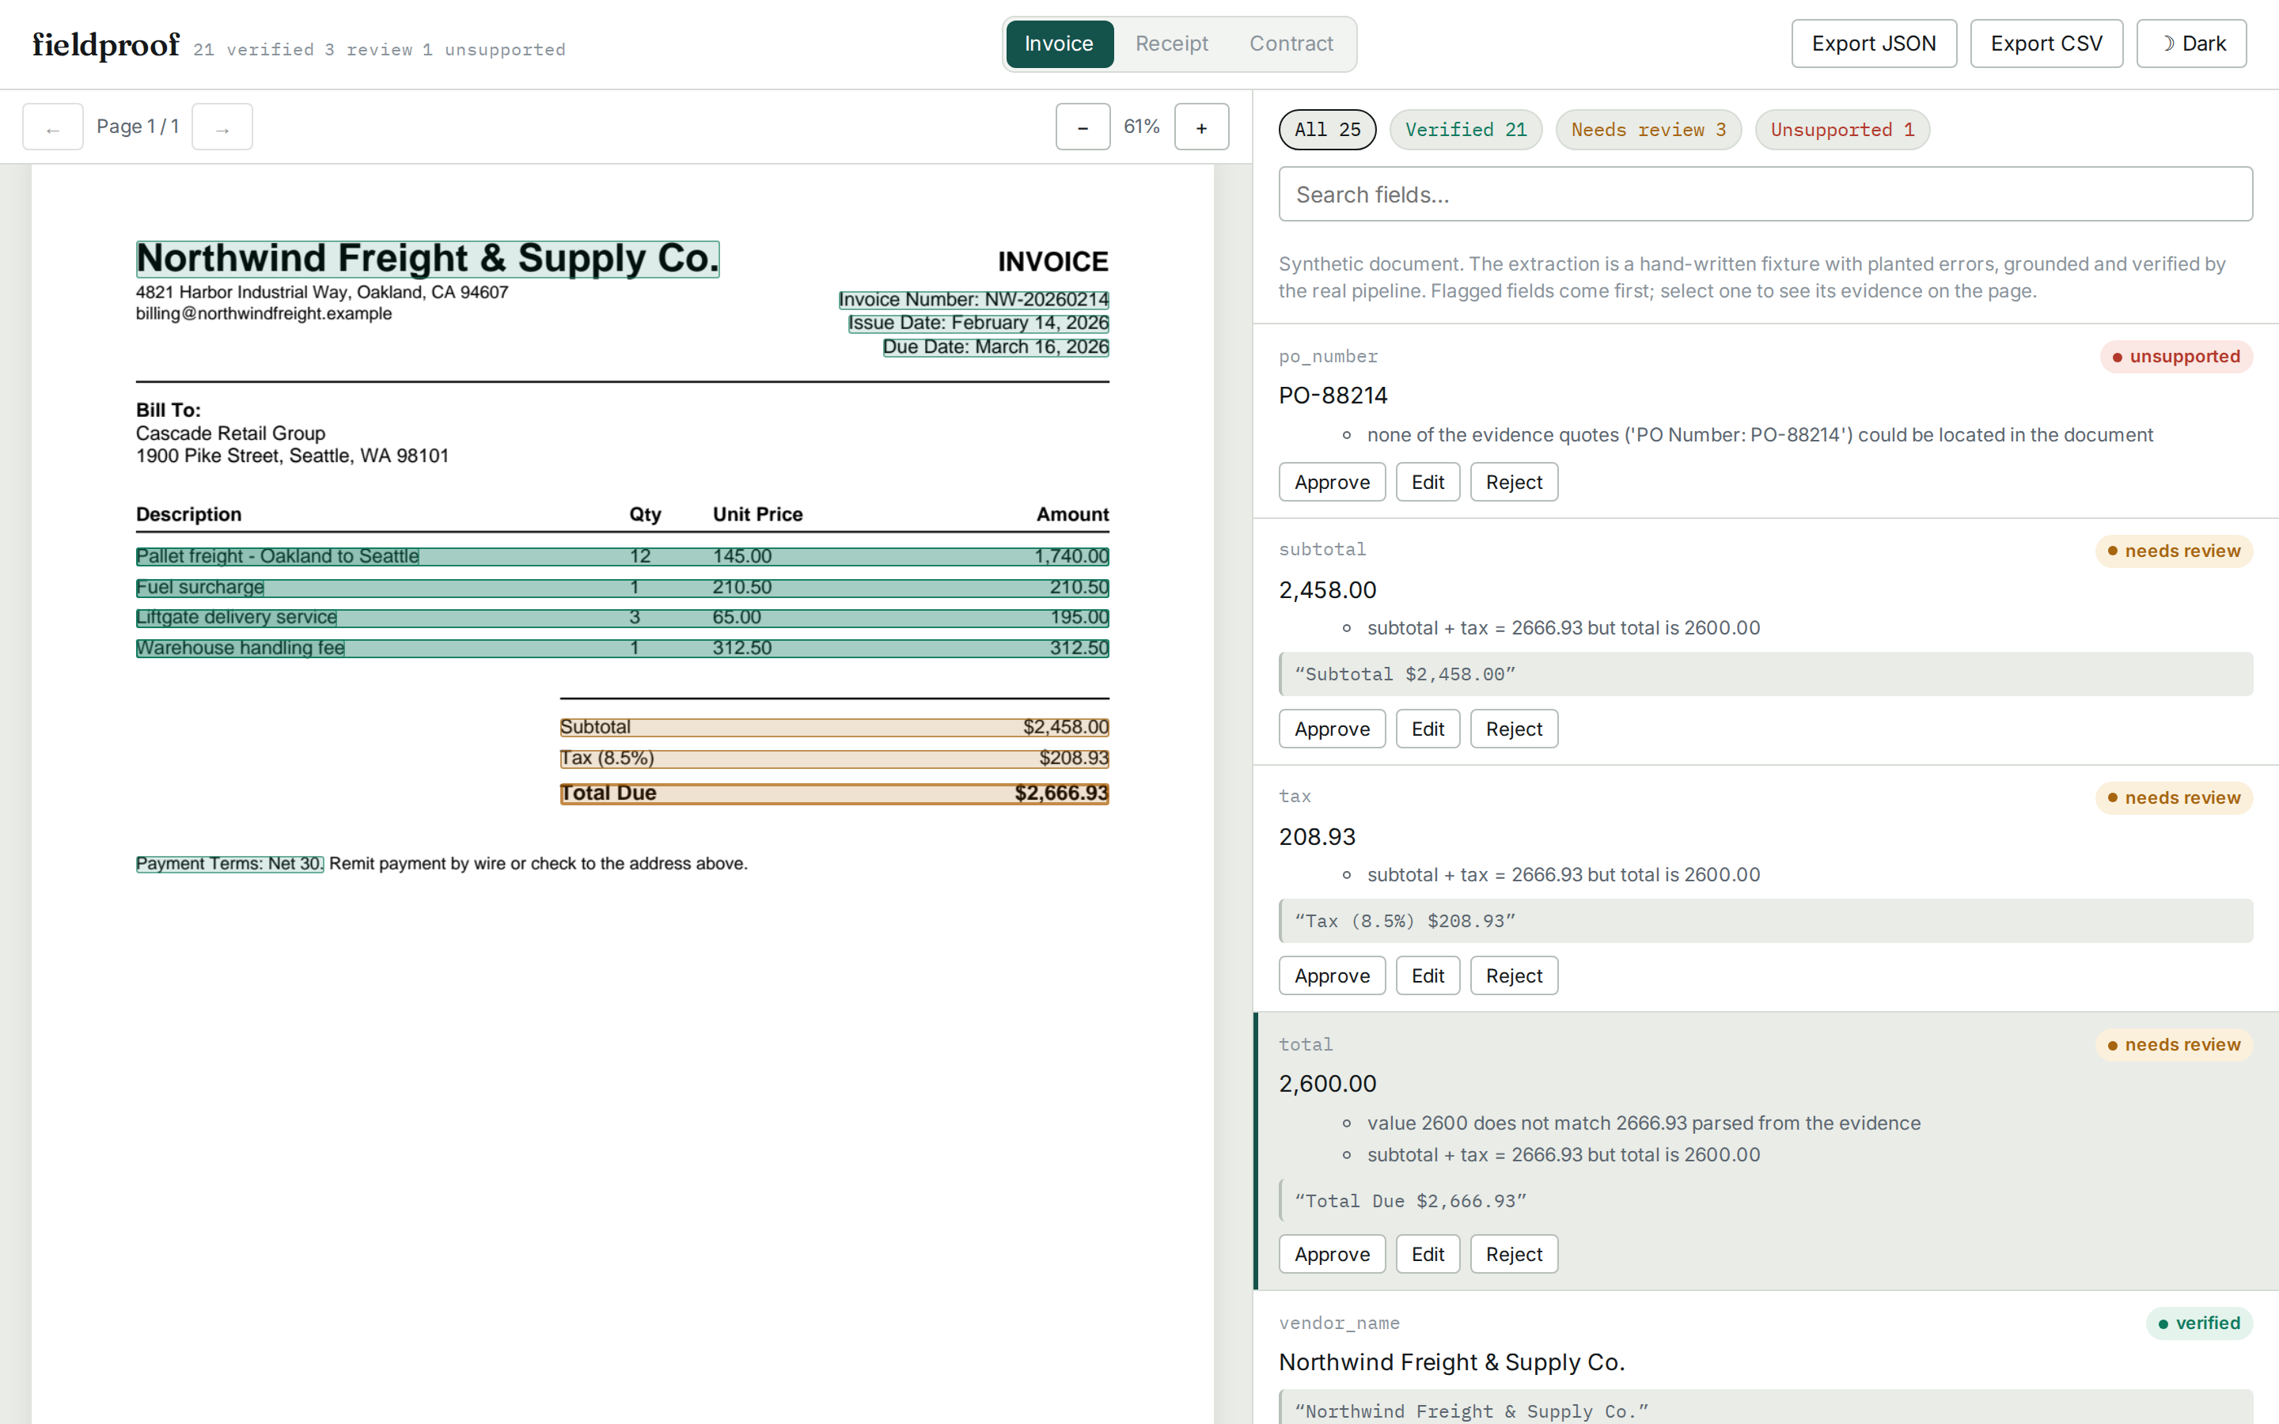Edit the subtotal field
This screenshot has height=1424, width=2279.
(1428, 729)
